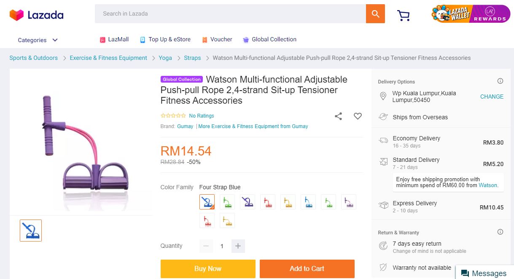Screen dimensions: 514x279
Task: Open the Messages chat widget
Action: (x=484, y=273)
